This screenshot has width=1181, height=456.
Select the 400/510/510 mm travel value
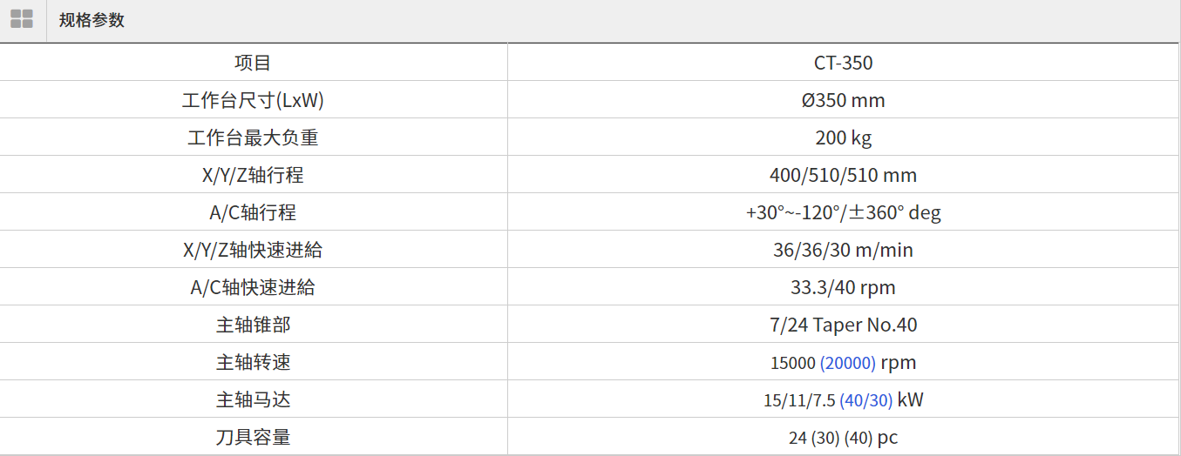pyautogui.click(x=843, y=175)
